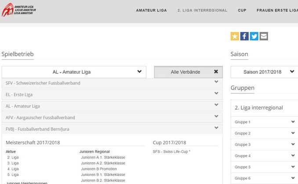298x184 pixels.
Task: Expand Gruppe 1 in groups list
Action: pos(264,122)
